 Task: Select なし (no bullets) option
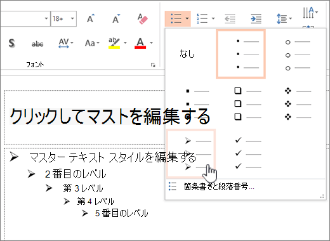tap(187, 54)
